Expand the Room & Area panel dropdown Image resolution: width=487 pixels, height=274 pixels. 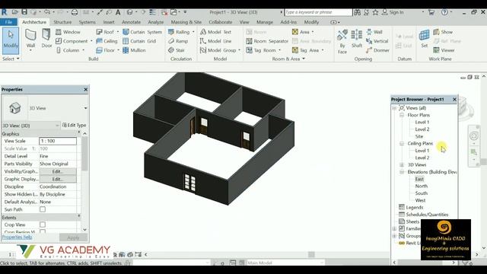point(288,59)
